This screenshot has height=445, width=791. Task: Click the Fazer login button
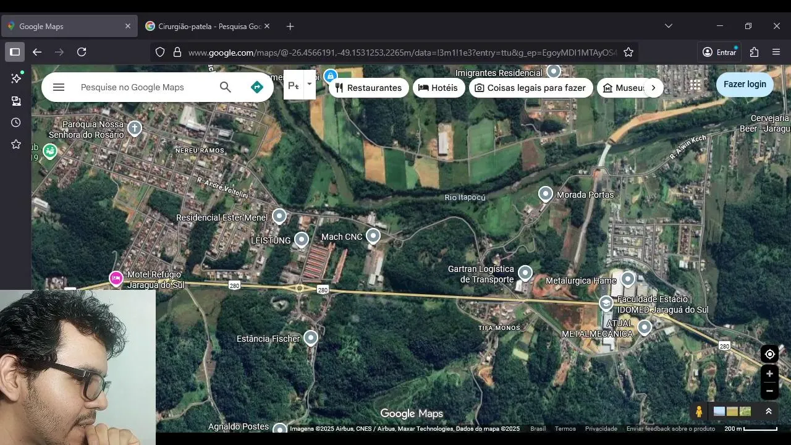point(745,84)
